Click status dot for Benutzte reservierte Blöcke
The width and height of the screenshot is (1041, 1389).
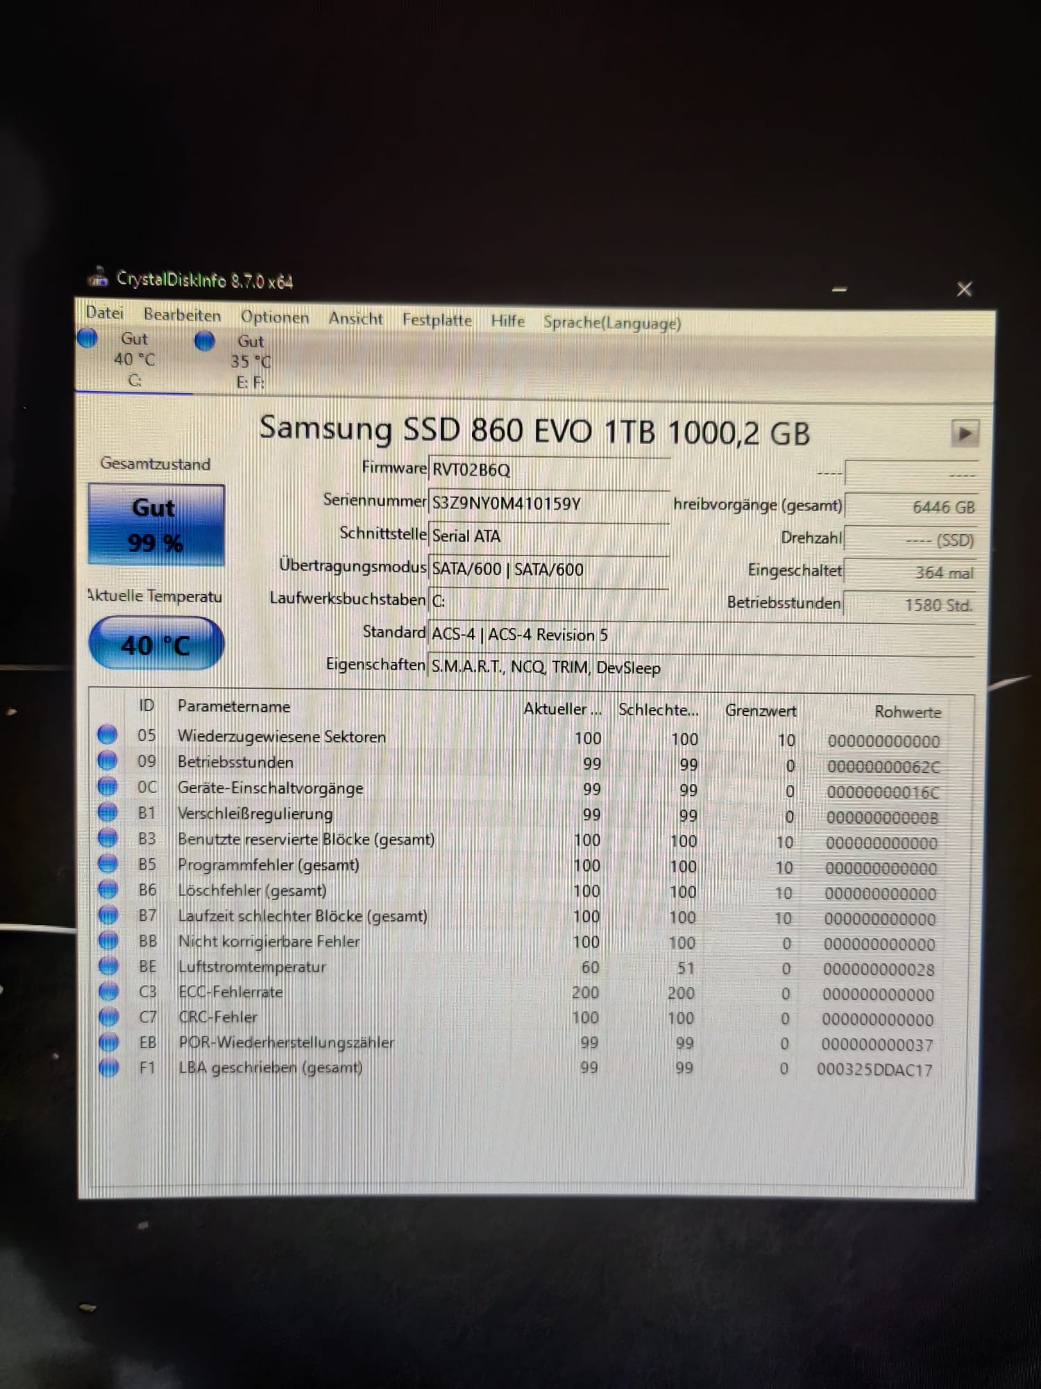point(108,837)
